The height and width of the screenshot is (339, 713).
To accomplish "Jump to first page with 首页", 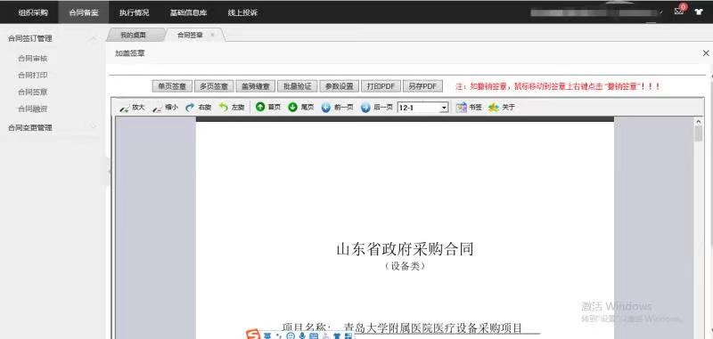I will [268, 107].
